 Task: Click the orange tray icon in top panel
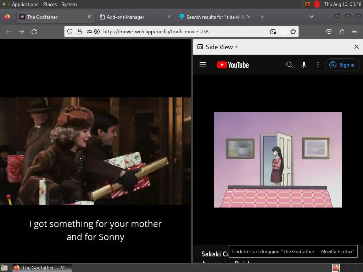coord(307,4)
